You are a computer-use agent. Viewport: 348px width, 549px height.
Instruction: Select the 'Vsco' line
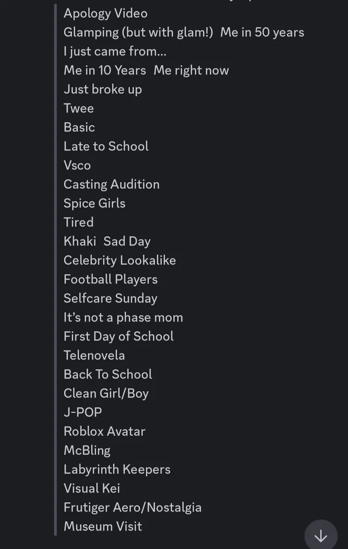click(x=77, y=165)
